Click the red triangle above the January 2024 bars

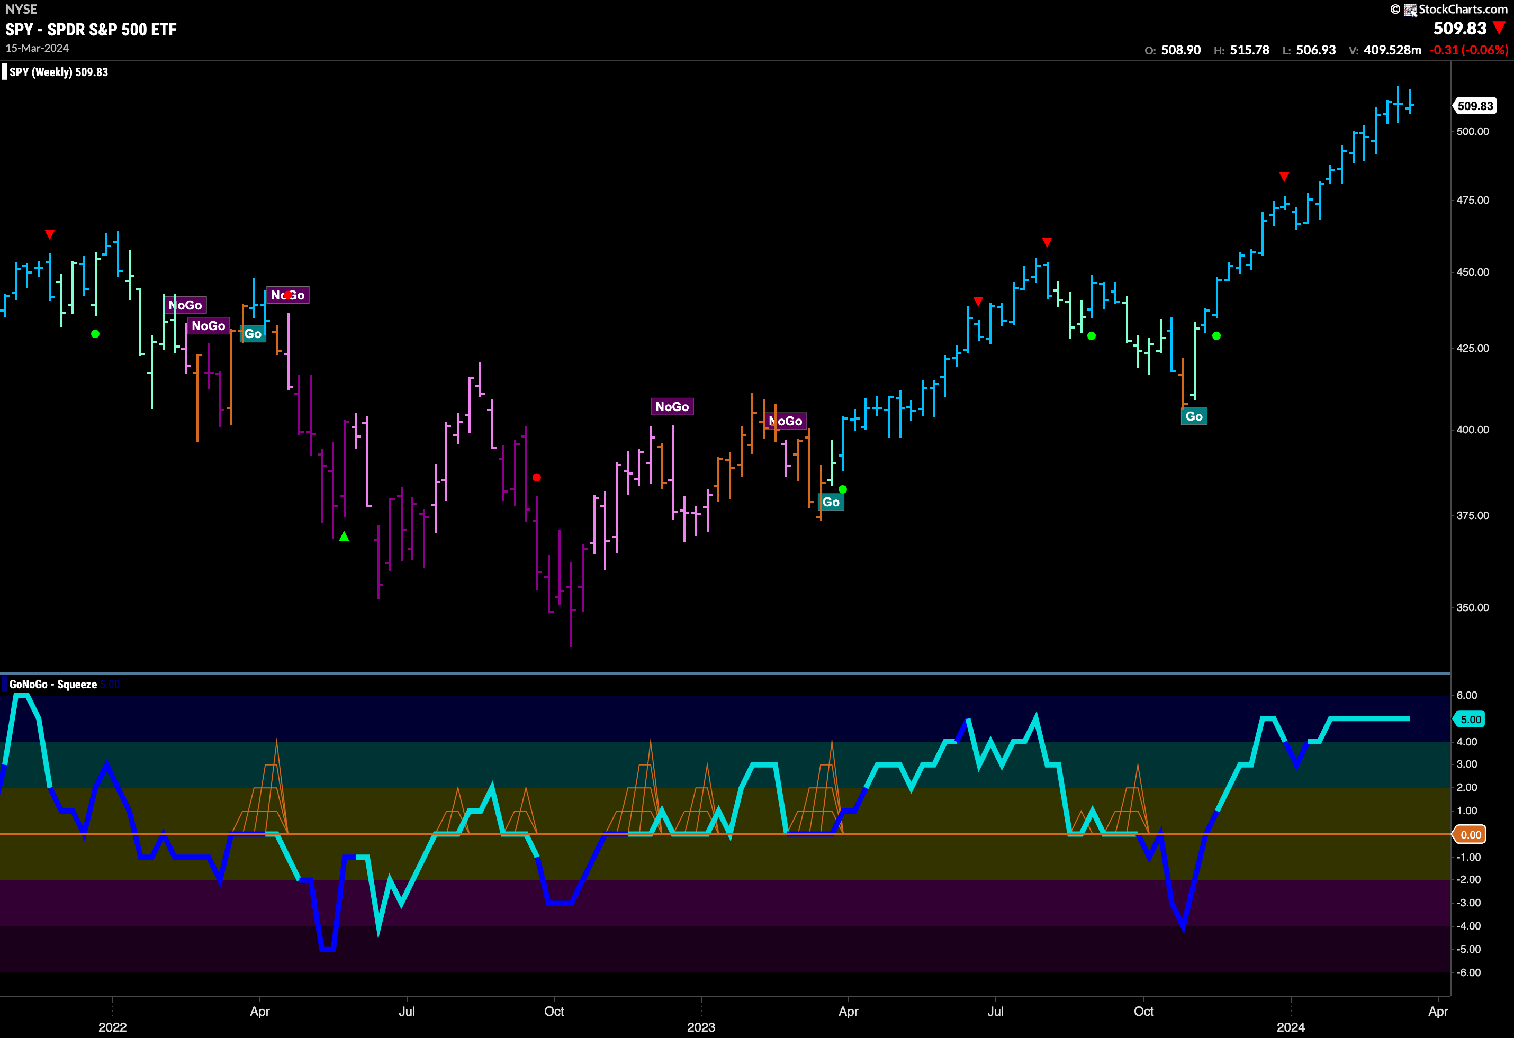point(1284,177)
